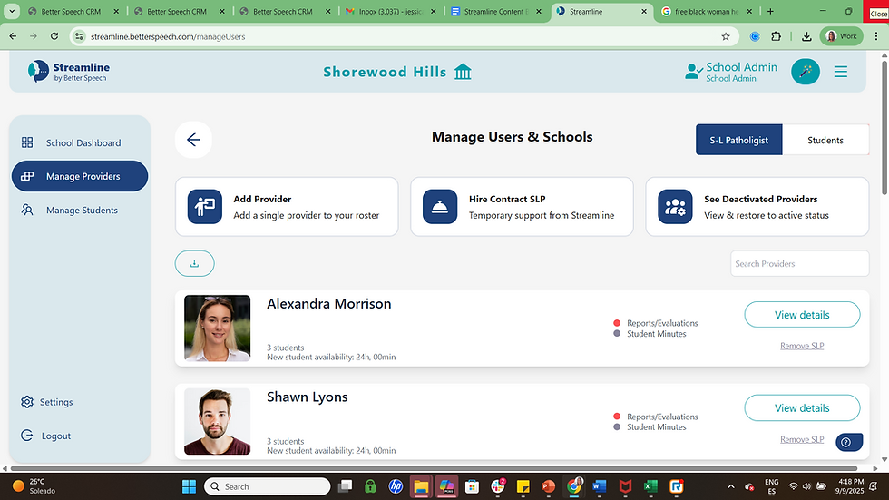Open See Deactivated Providers card
The image size is (889, 500).
tap(757, 207)
